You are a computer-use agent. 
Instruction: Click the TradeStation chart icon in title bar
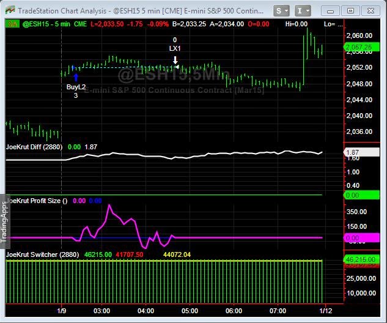[10, 10]
